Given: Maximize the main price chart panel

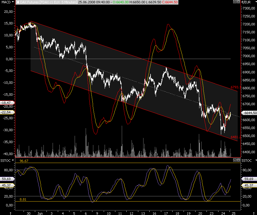Looking at the screenshot, I should (235, 2).
